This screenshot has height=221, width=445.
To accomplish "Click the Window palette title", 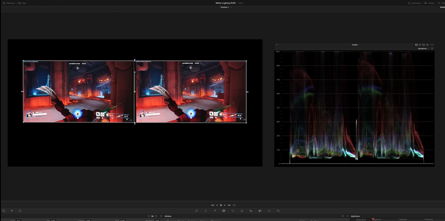I will pos(168,216).
